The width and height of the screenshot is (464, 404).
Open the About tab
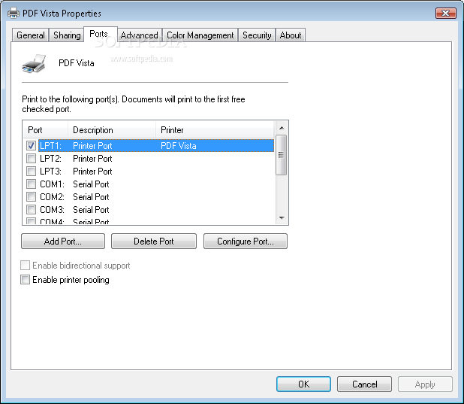click(x=291, y=35)
